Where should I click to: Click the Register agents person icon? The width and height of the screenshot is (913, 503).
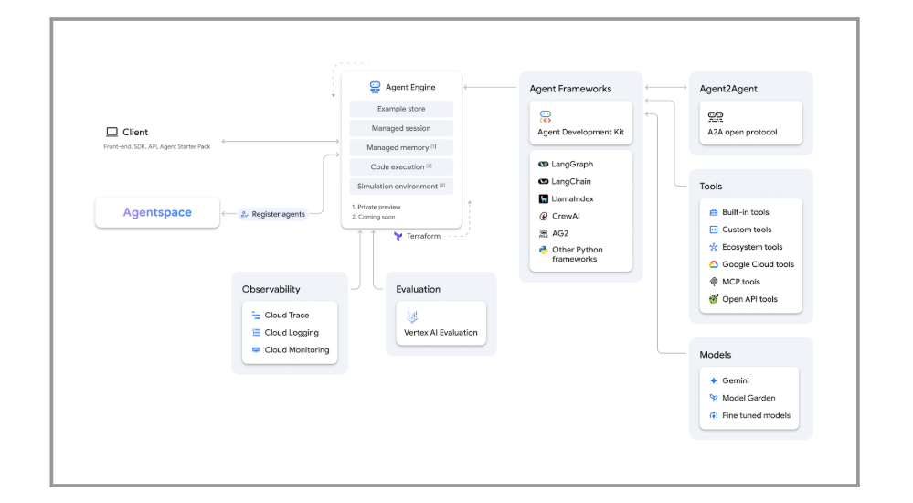pyautogui.click(x=245, y=215)
